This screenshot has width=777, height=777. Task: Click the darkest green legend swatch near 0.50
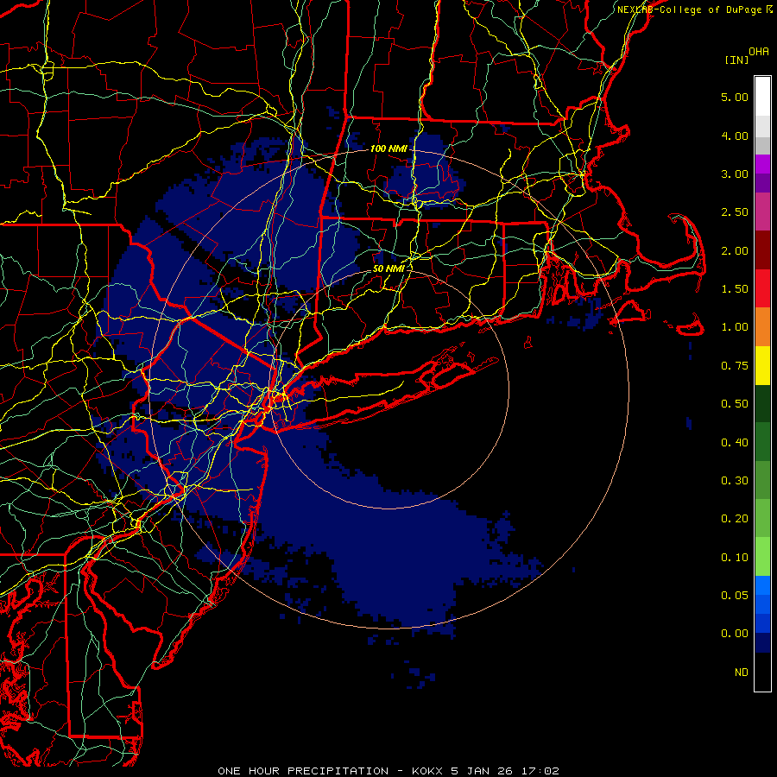(x=762, y=404)
